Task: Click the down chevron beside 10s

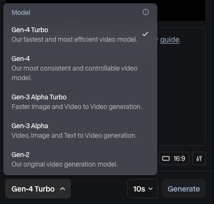Action: point(151,189)
